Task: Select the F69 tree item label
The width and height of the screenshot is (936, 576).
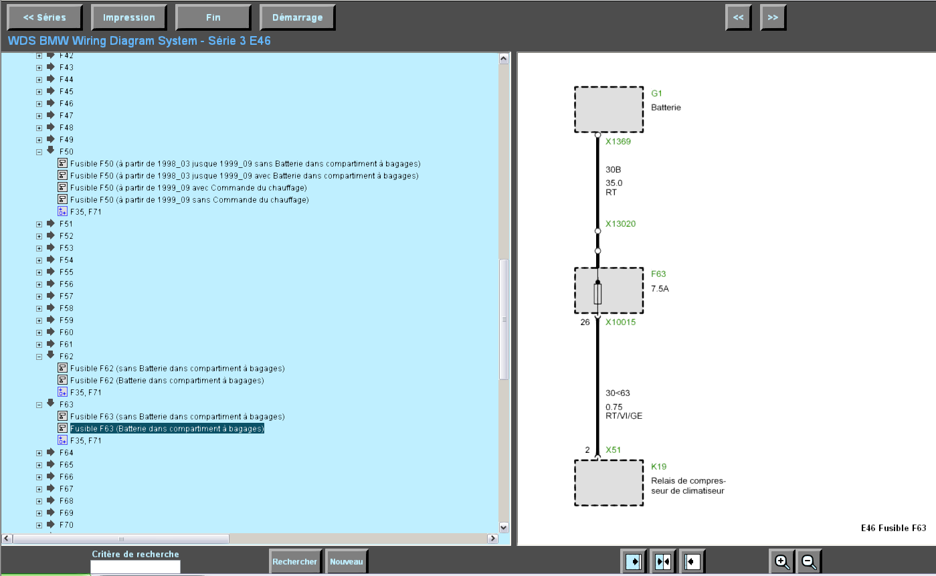Action: tap(66, 513)
